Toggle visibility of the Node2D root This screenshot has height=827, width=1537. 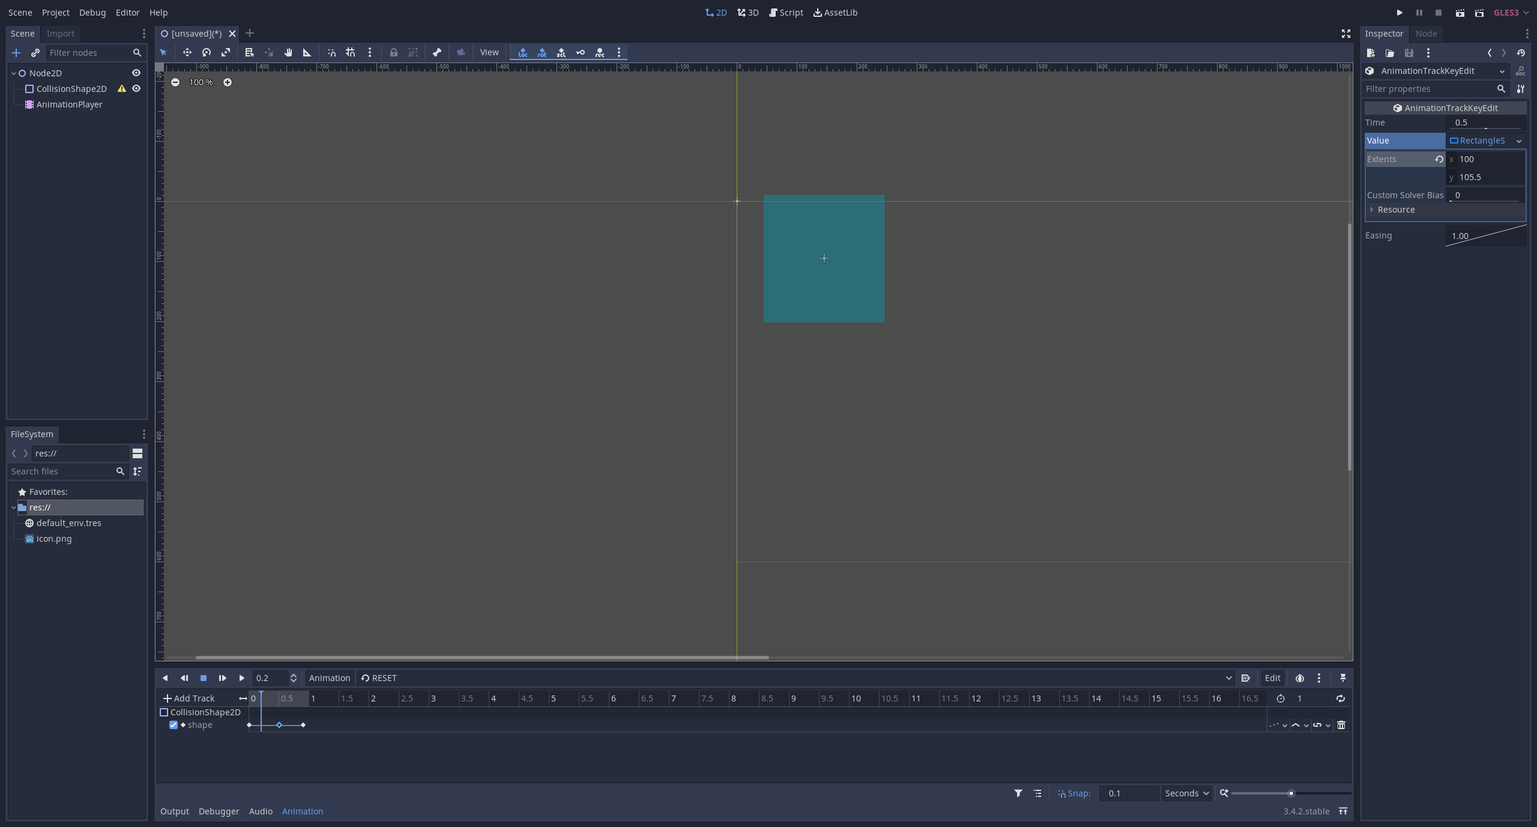point(136,73)
